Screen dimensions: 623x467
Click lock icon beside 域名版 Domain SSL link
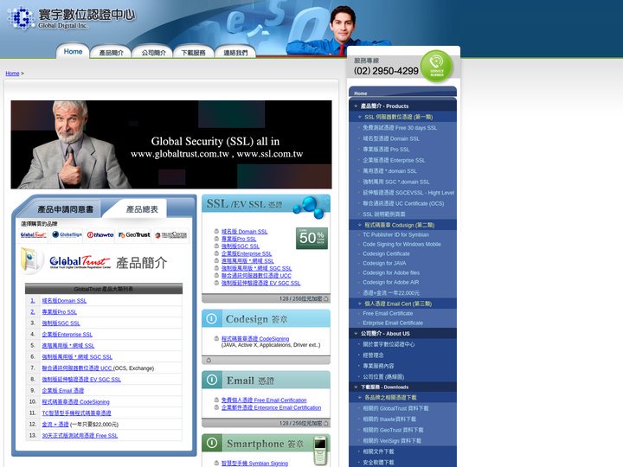(x=216, y=231)
